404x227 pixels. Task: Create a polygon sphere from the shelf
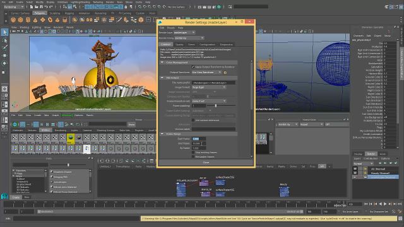[x=13, y=20]
